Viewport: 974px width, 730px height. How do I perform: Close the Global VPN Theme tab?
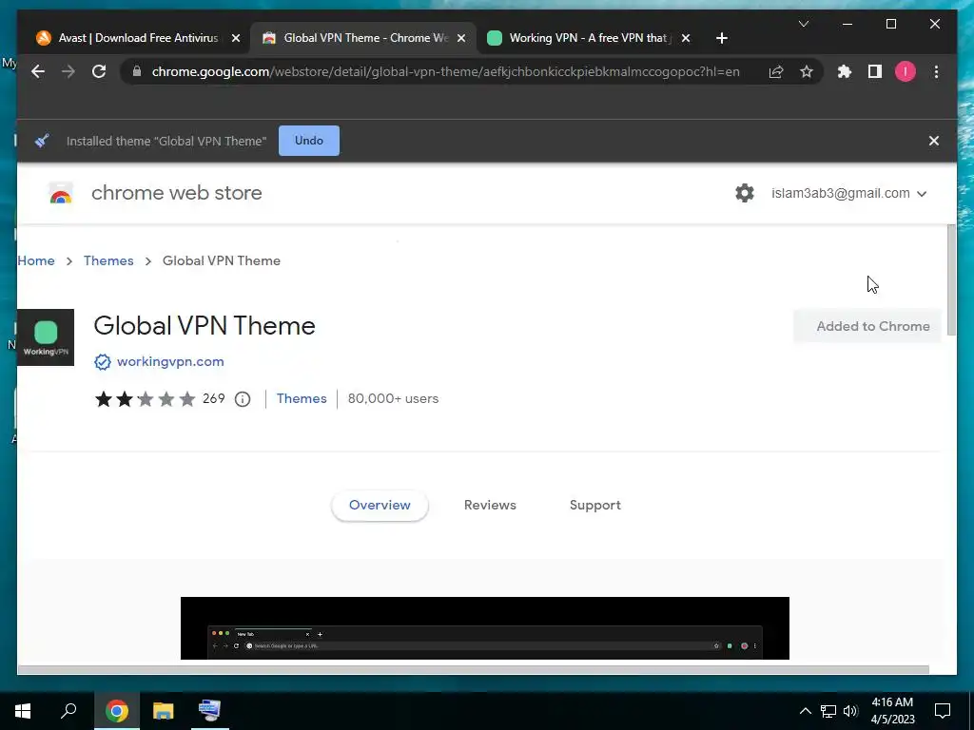point(461,38)
